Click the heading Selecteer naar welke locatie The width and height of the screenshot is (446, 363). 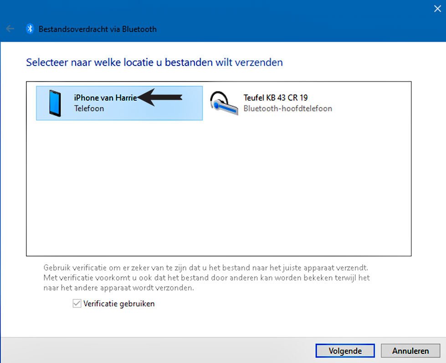point(154,62)
